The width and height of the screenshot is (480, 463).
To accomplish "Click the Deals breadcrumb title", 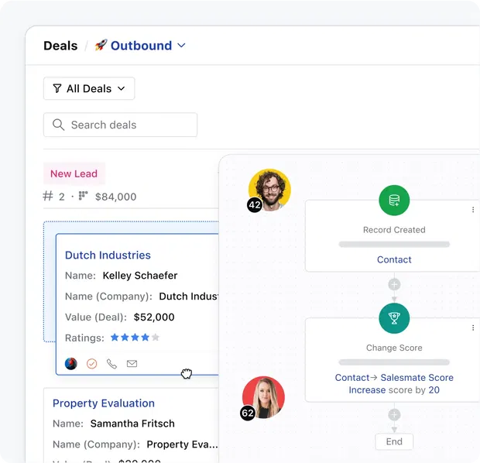I will click(x=60, y=46).
